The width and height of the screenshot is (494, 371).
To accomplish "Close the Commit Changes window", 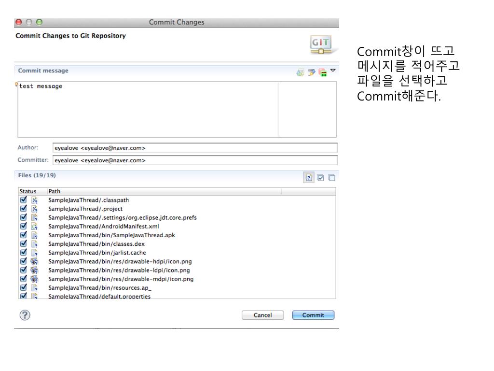I will point(19,22).
